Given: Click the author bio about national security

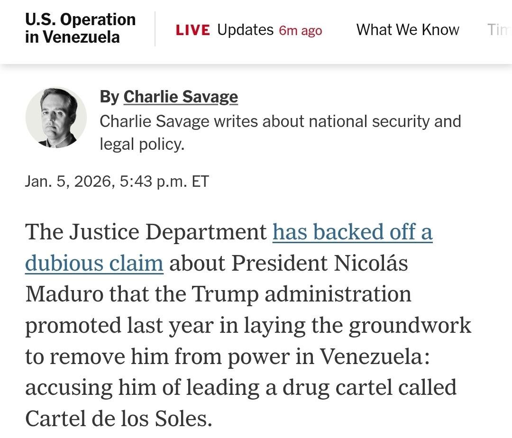Looking at the screenshot, I should pyautogui.click(x=280, y=121).
